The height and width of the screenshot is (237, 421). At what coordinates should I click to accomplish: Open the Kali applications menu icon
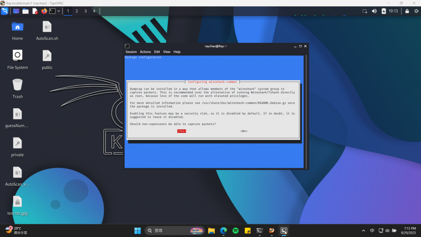5,11
